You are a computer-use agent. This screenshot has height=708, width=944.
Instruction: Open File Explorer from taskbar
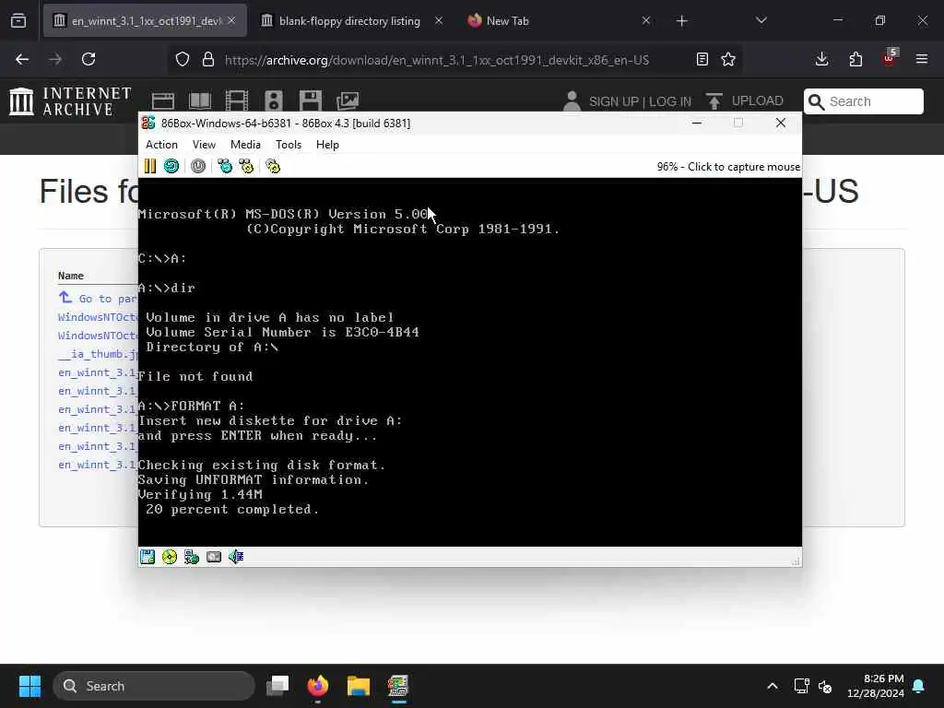point(359,686)
